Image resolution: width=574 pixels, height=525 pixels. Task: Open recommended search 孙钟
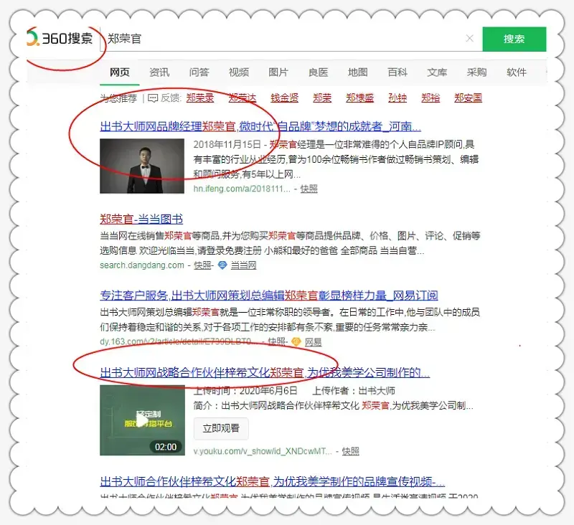[397, 98]
